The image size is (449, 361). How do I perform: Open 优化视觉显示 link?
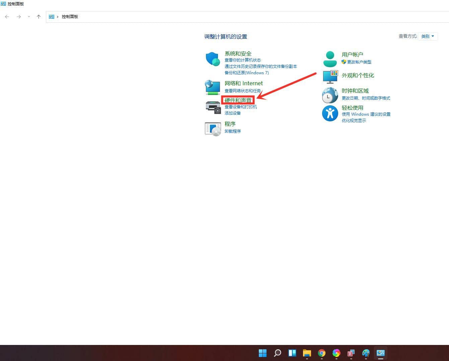[x=353, y=120]
